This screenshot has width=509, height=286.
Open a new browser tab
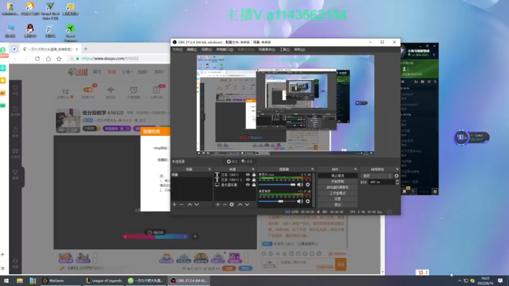[x=86, y=49]
